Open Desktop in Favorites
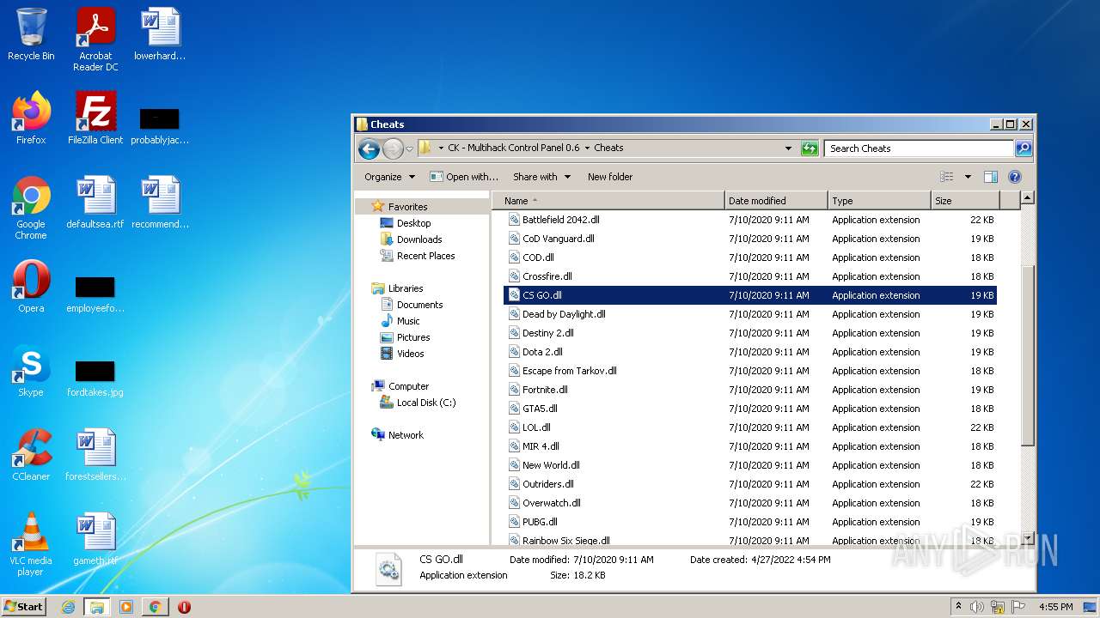 [413, 223]
